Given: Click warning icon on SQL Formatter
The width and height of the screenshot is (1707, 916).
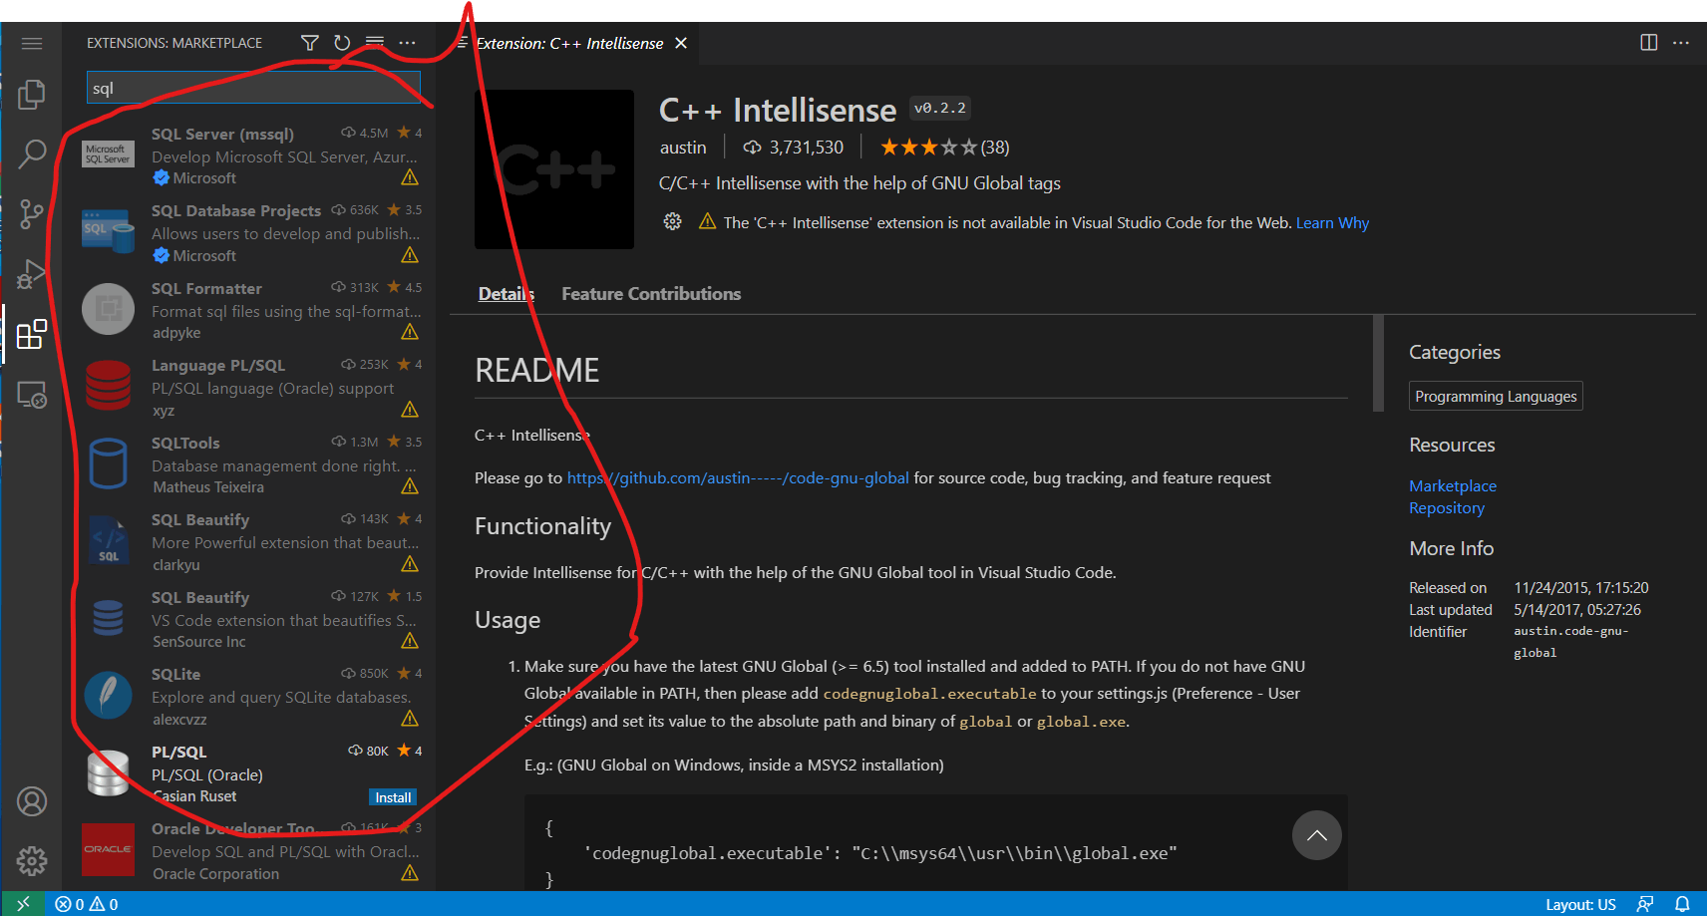Looking at the screenshot, I should click(x=410, y=332).
